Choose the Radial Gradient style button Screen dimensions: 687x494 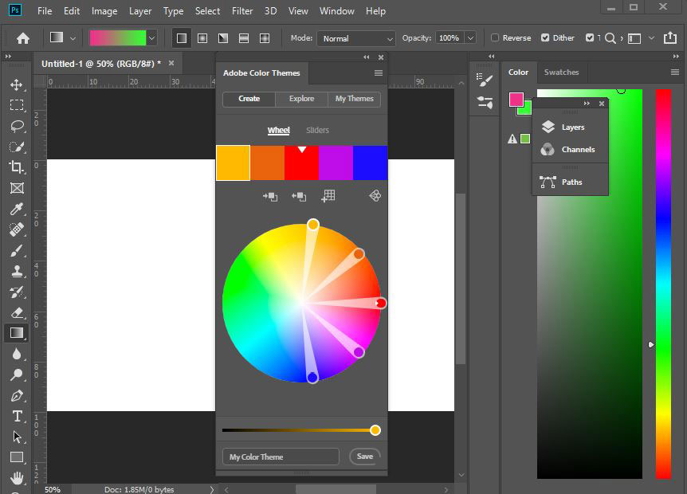pyautogui.click(x=202, y=38)
